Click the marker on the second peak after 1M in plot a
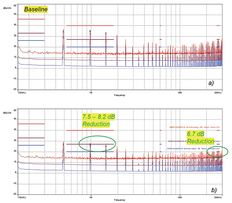Viewport: 232px width, 203px height. coord(106,33)
